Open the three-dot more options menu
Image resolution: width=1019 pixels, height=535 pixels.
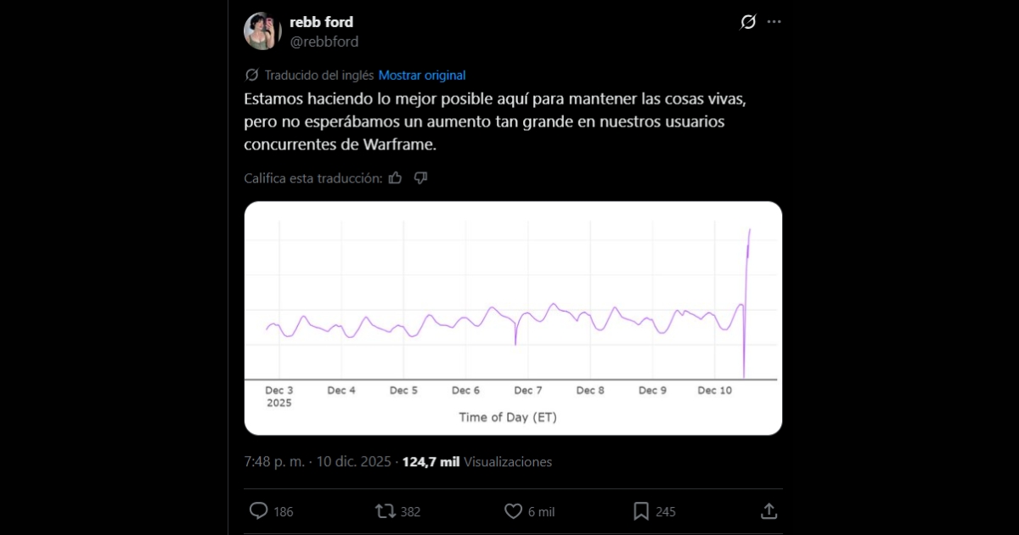pos(774,22)
